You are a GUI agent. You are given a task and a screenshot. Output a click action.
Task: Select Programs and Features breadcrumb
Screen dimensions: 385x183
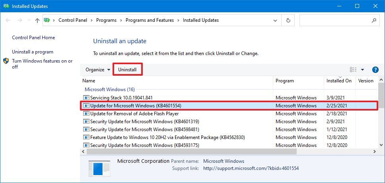click(x=150, y=20)
